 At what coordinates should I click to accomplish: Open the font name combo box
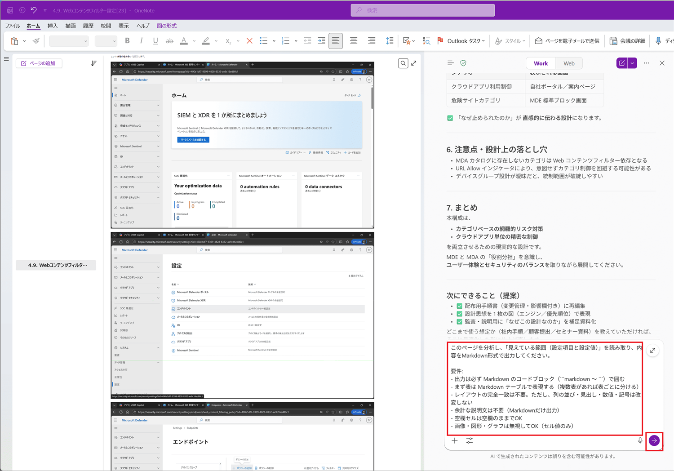[x=68, y=41]
